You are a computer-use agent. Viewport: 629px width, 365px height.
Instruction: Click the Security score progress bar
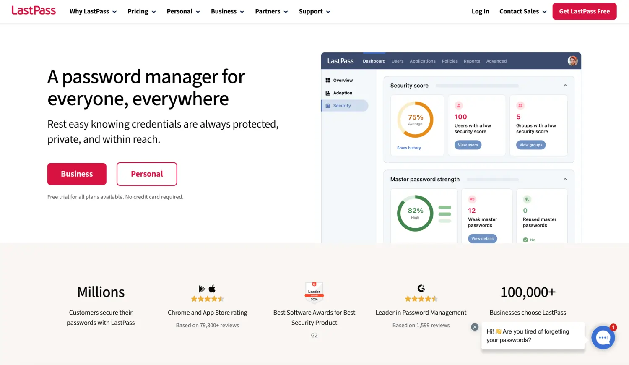[477, 86]
